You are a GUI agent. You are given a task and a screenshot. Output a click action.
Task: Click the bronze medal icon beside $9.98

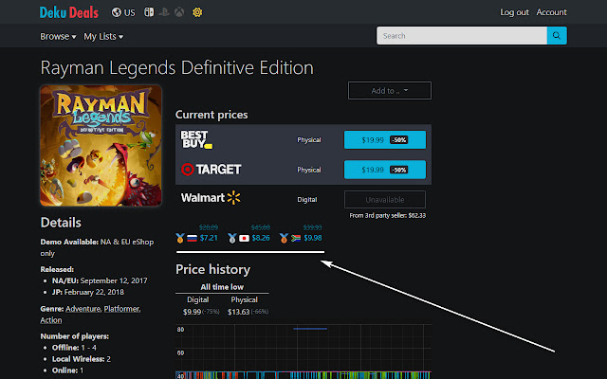[x=284, y=238]
